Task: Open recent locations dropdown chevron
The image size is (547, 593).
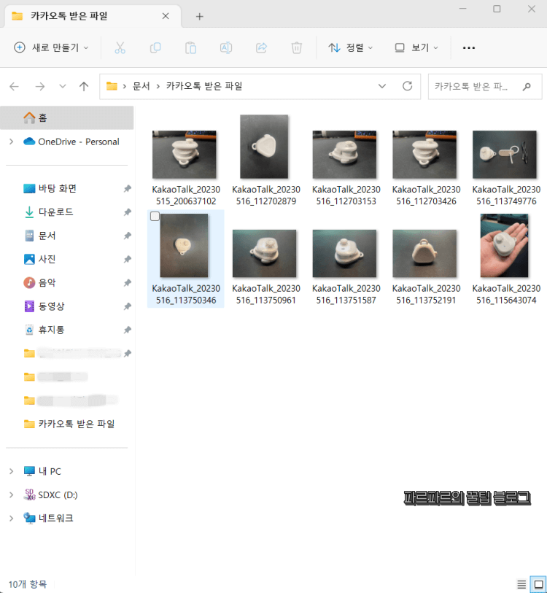Action: tap(63, 87)
